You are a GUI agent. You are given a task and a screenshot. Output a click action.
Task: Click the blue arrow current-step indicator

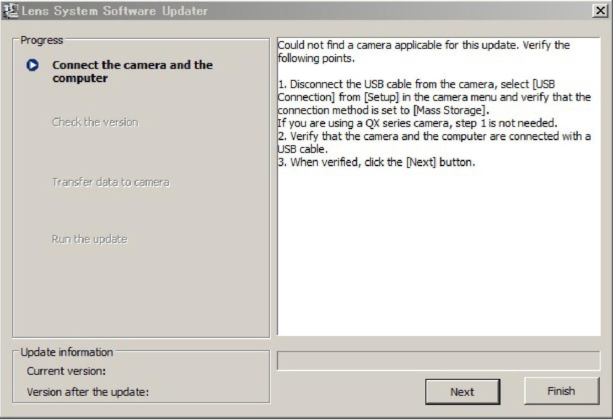click(x=32, y=65)
